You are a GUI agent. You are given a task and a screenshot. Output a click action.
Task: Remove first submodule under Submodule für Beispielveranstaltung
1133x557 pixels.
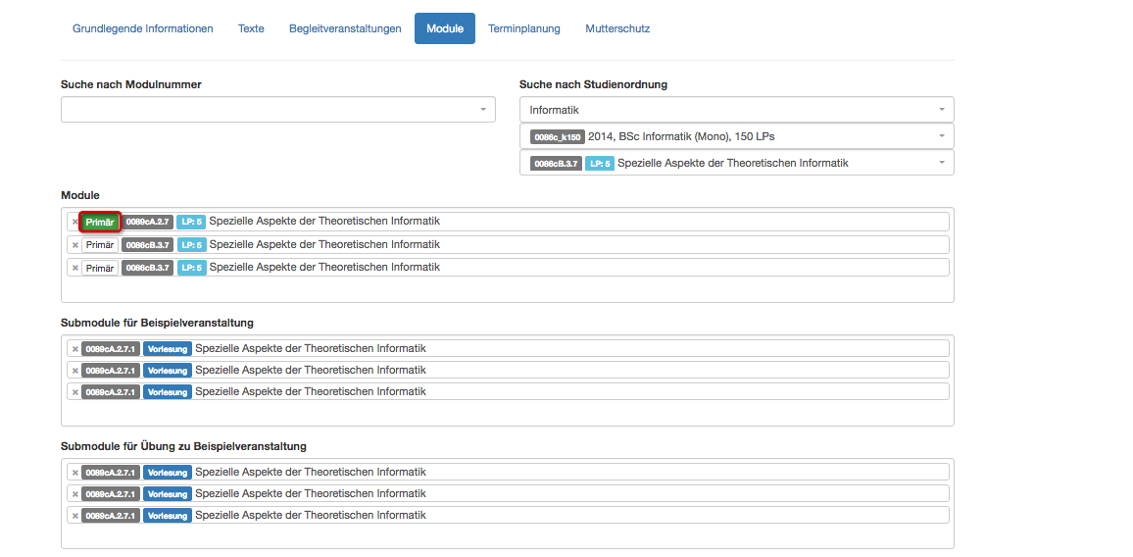(x=75, y=349)
